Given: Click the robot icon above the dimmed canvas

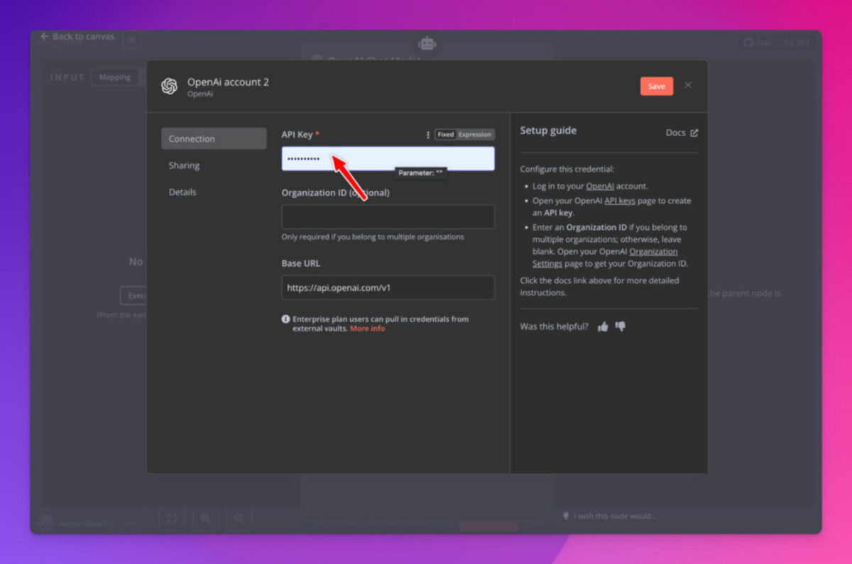Looking at the screenshot, I should click(427, 43).
